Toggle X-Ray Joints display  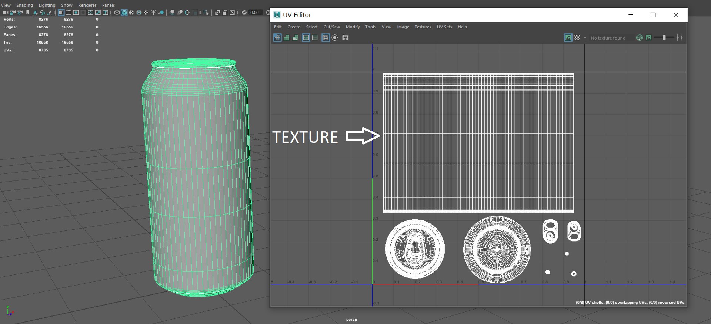coord(232,13)
